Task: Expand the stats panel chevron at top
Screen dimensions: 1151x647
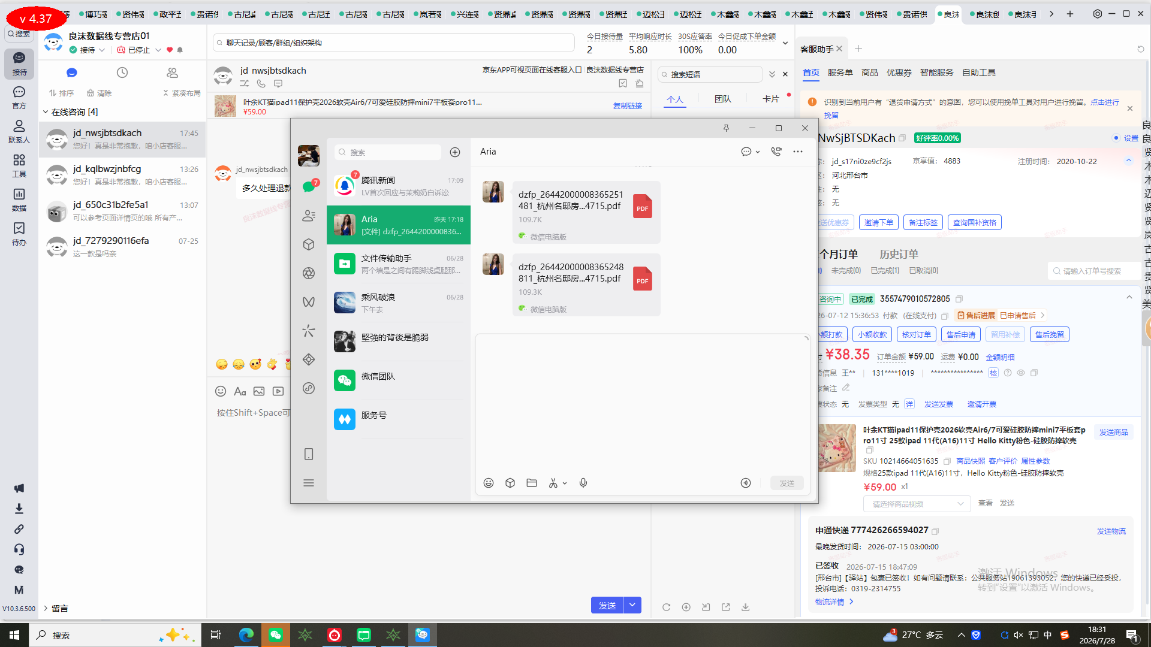Action: coord(785,43)
